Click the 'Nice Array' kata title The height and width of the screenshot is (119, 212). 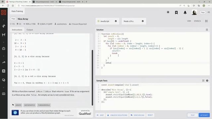23,19
